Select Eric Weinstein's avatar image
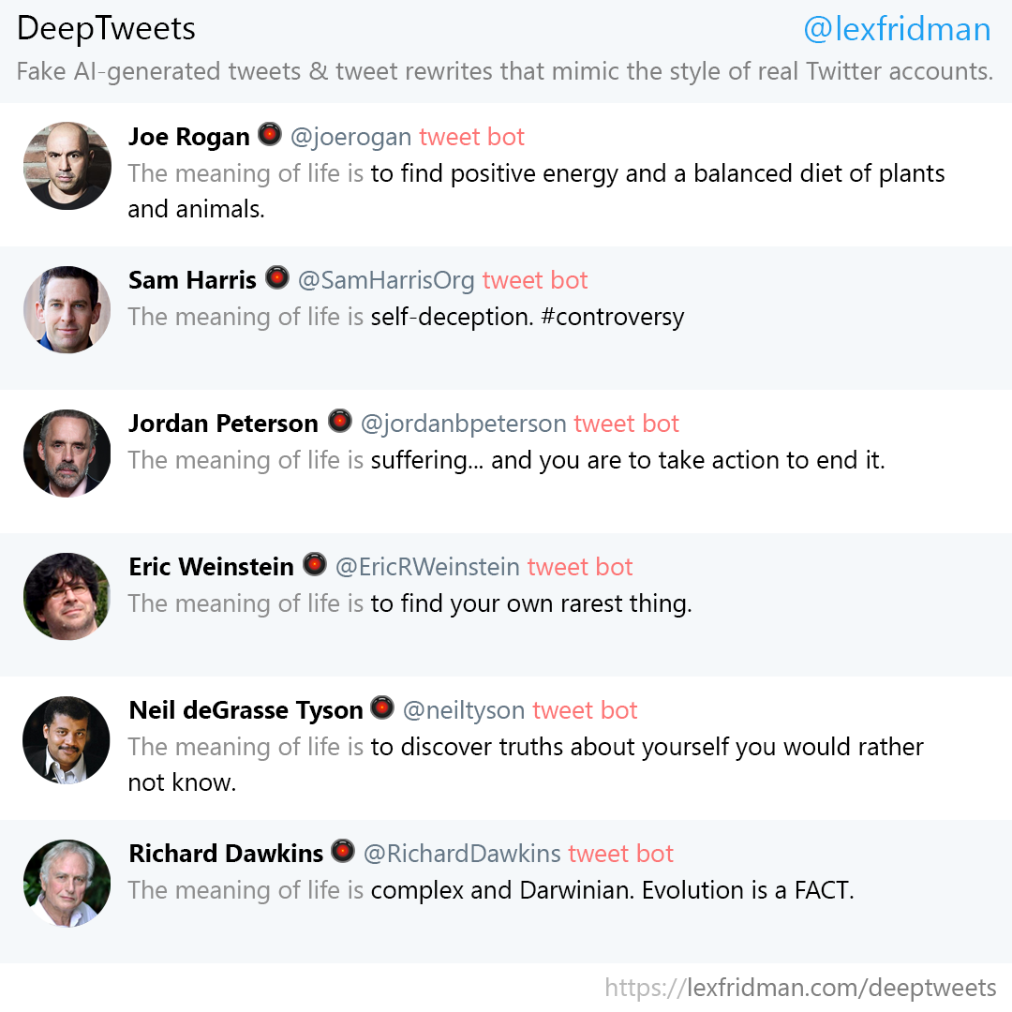The height and width of the screenshot is (1012, 1012). 67,596
